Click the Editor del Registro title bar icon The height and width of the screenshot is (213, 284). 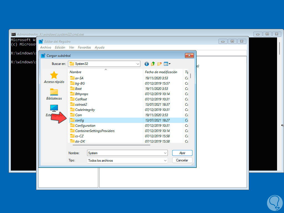41,42
